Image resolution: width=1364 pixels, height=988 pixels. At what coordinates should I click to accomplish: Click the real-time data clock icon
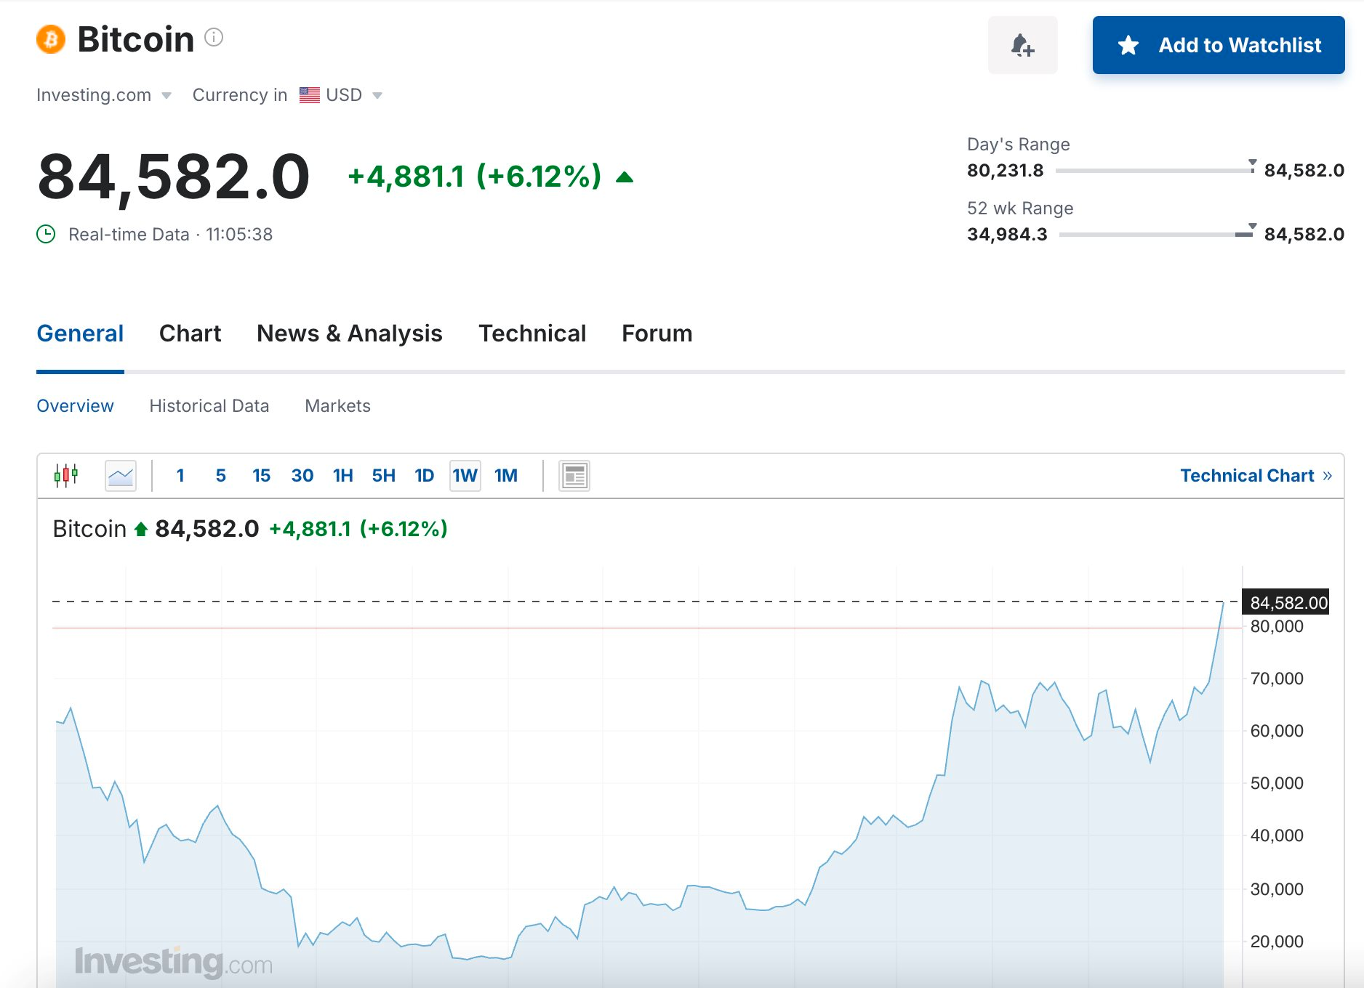[x=46, y=234]
